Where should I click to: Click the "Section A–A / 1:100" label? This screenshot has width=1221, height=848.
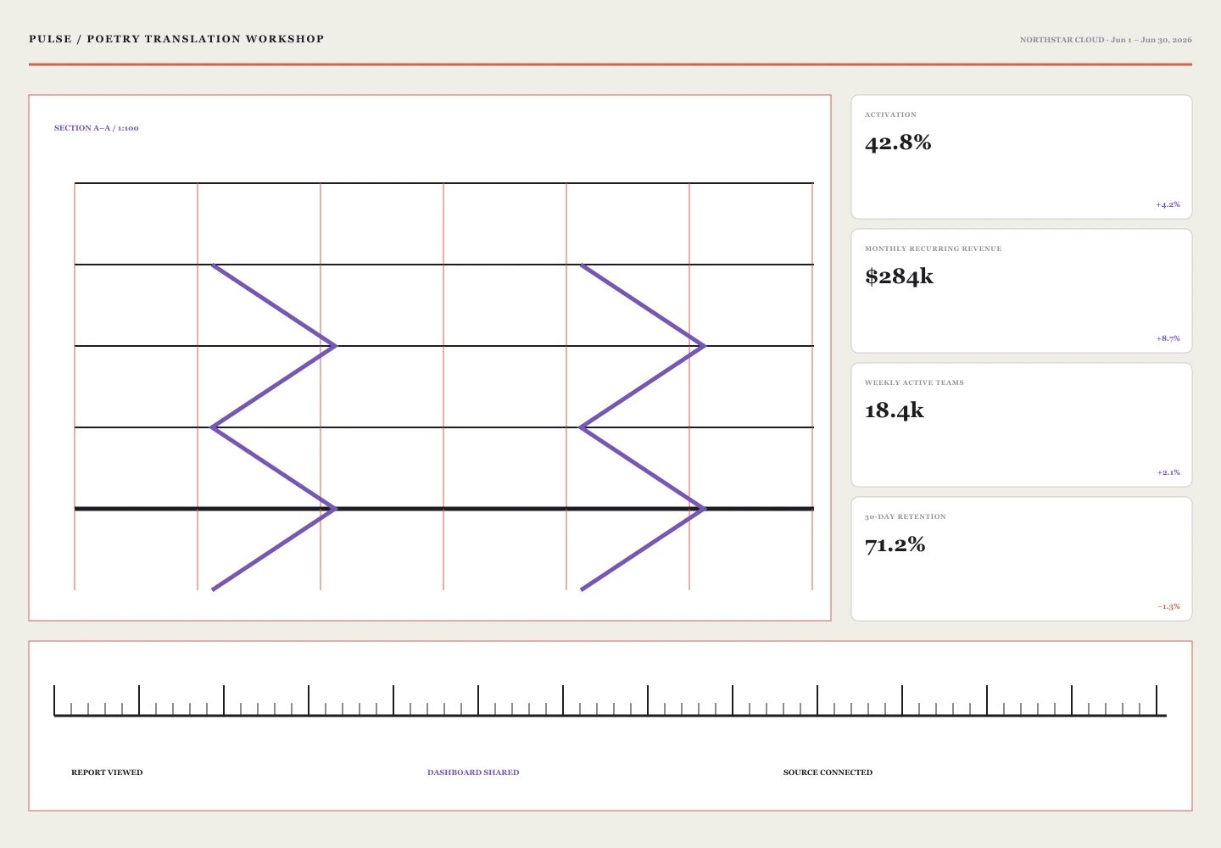coord(97,128)
